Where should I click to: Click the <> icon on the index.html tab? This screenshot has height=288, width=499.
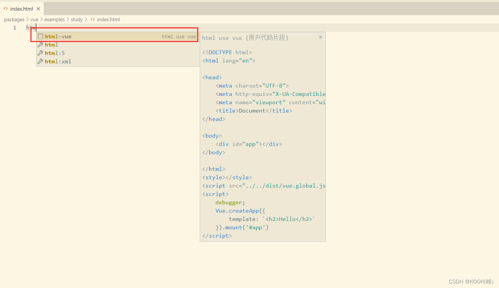[x=5, y=8]
